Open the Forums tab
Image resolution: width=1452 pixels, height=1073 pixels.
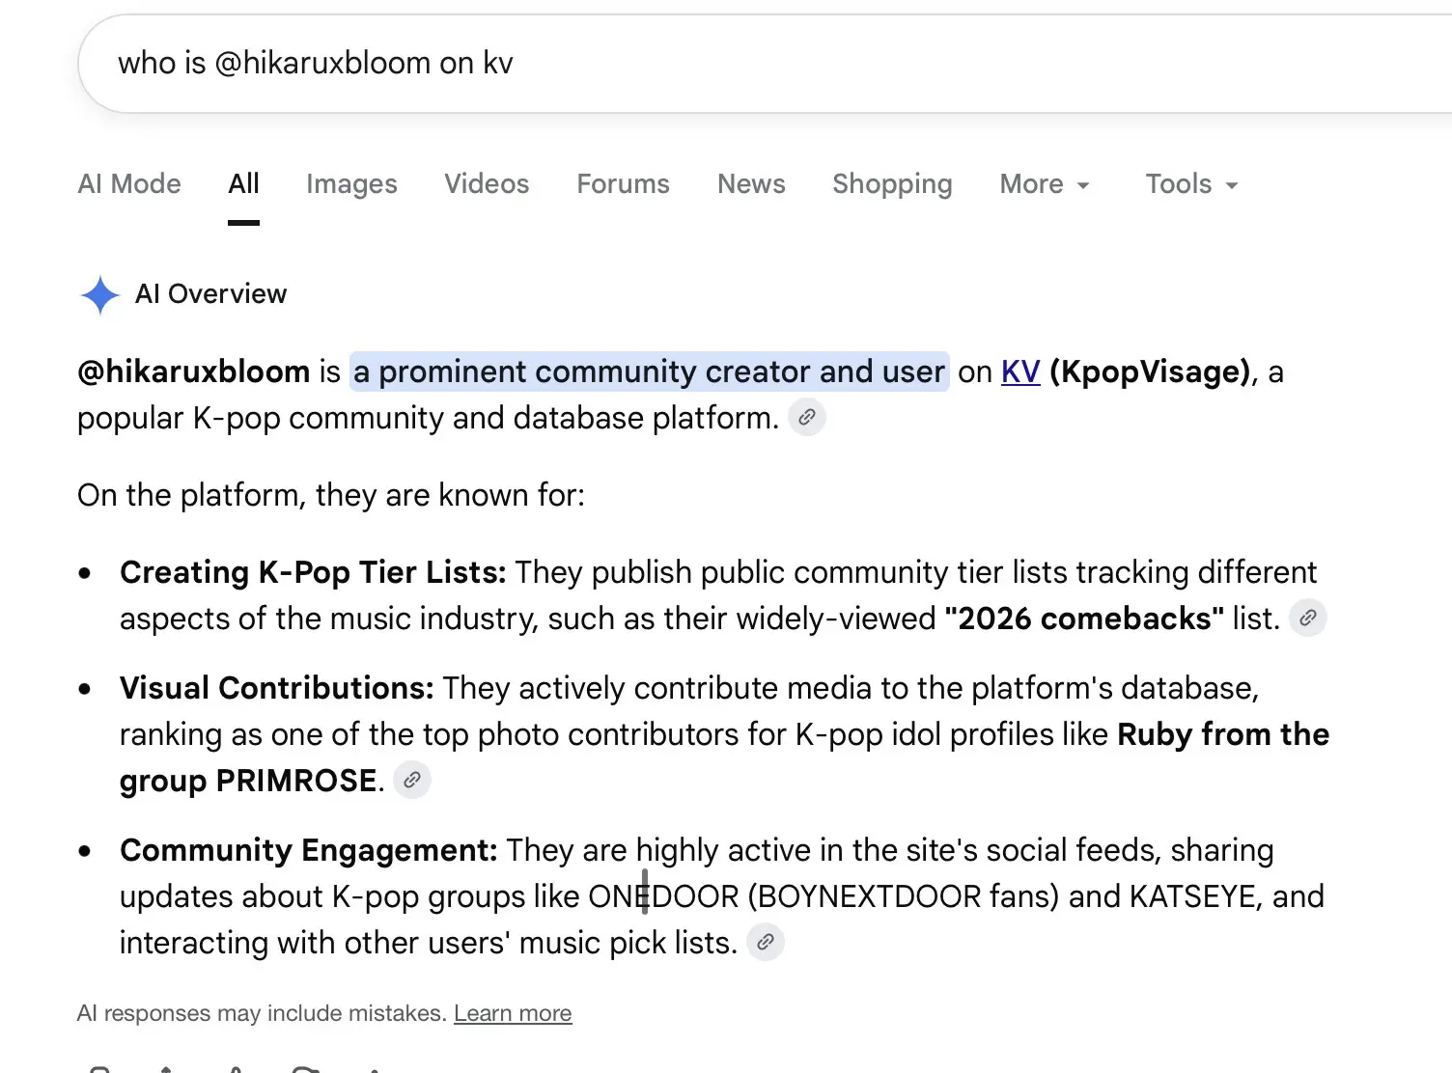coord(623,183)
